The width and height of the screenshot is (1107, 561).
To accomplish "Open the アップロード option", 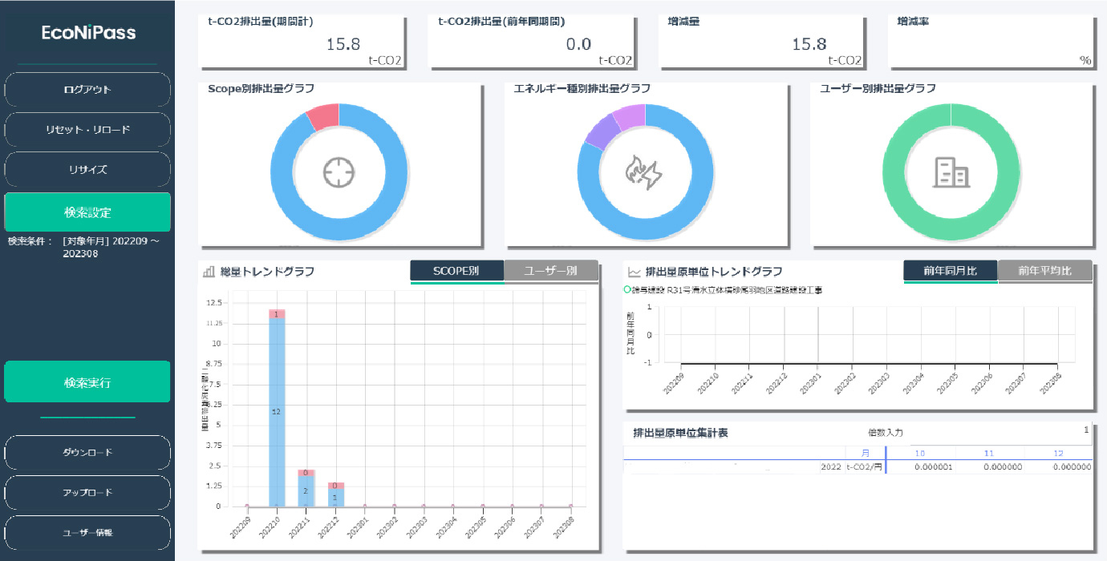I will point(87,493).
